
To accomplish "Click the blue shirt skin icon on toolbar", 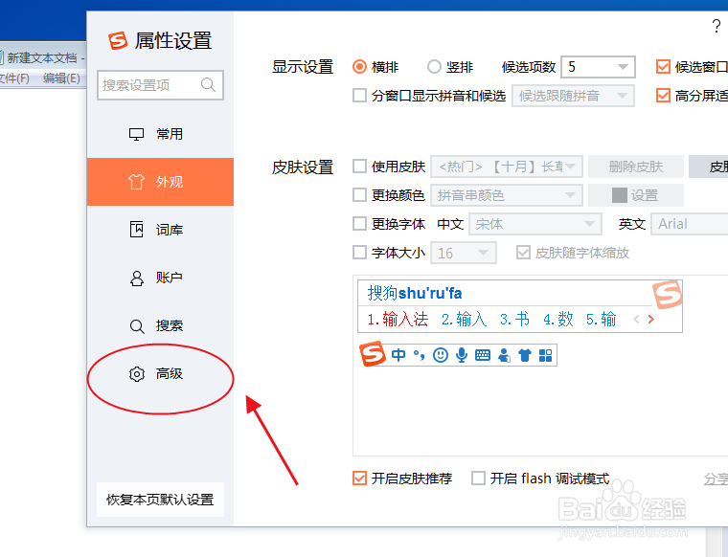I will coord(525,356).
